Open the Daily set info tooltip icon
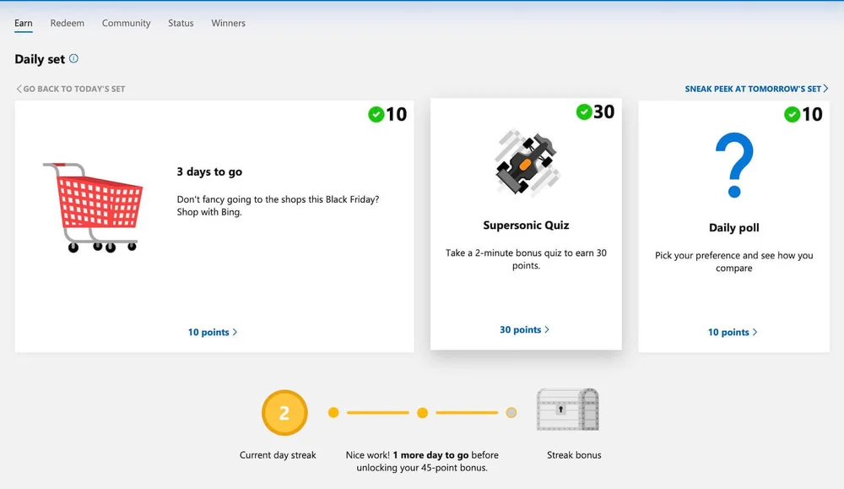This screenshot has height=489, width=844. coord(75,59)
